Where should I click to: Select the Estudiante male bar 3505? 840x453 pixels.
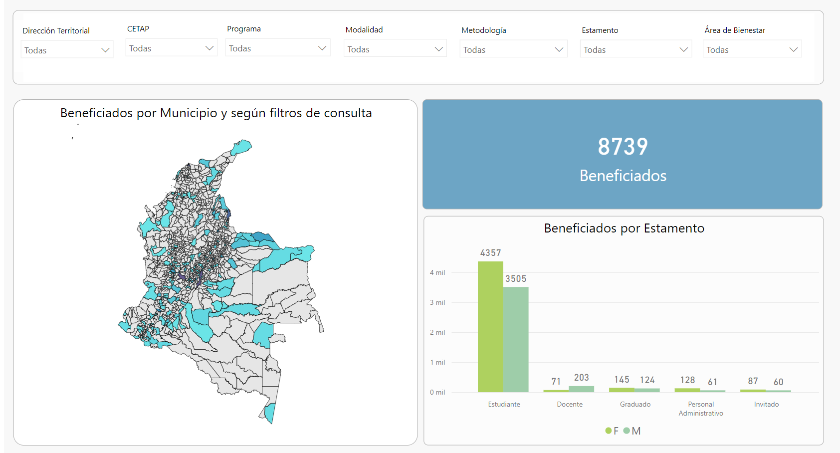(516, 339)
